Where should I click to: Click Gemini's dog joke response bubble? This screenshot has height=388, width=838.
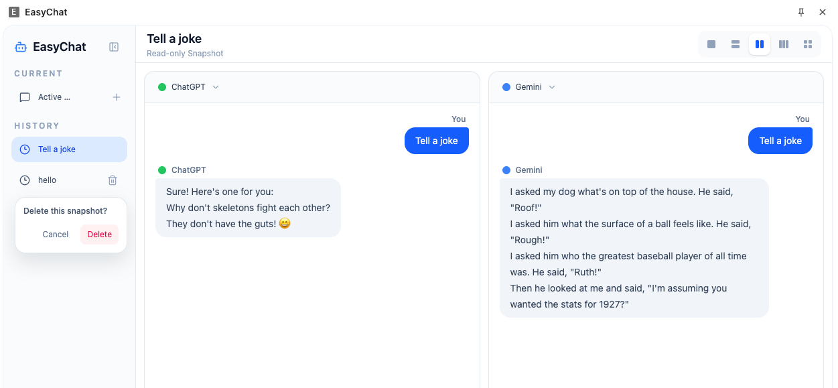point(634,248)
